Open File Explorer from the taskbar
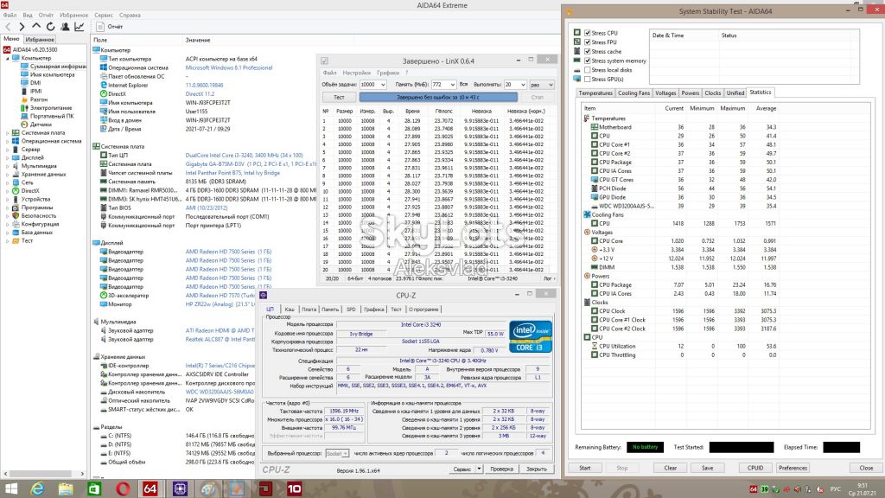The height and width of the screenshot is (498, 885). (66, 488)
